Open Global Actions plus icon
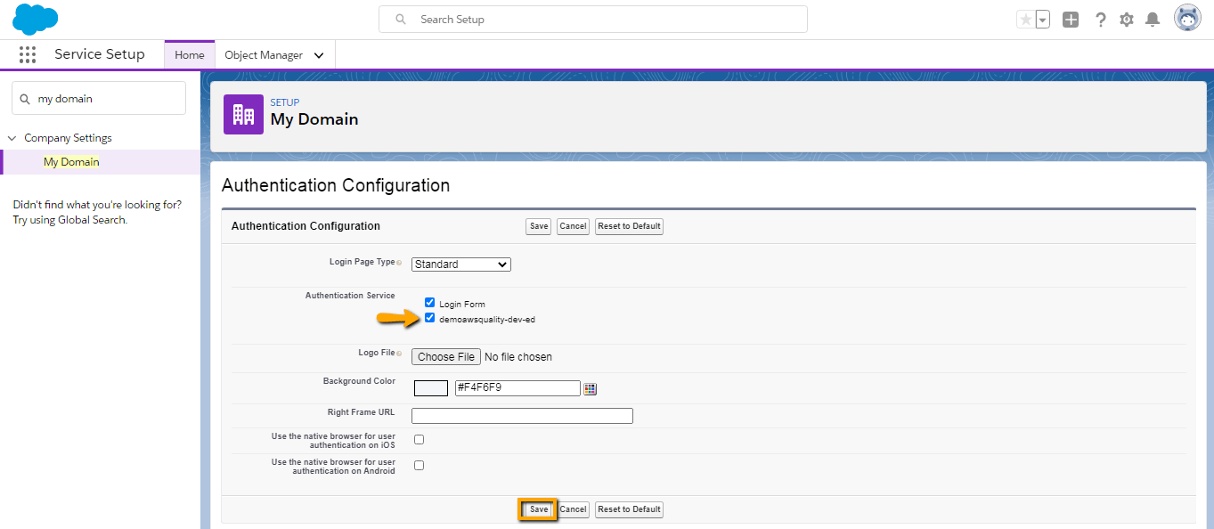This screenshot has height=529, width=1214. click(1071, 20)
